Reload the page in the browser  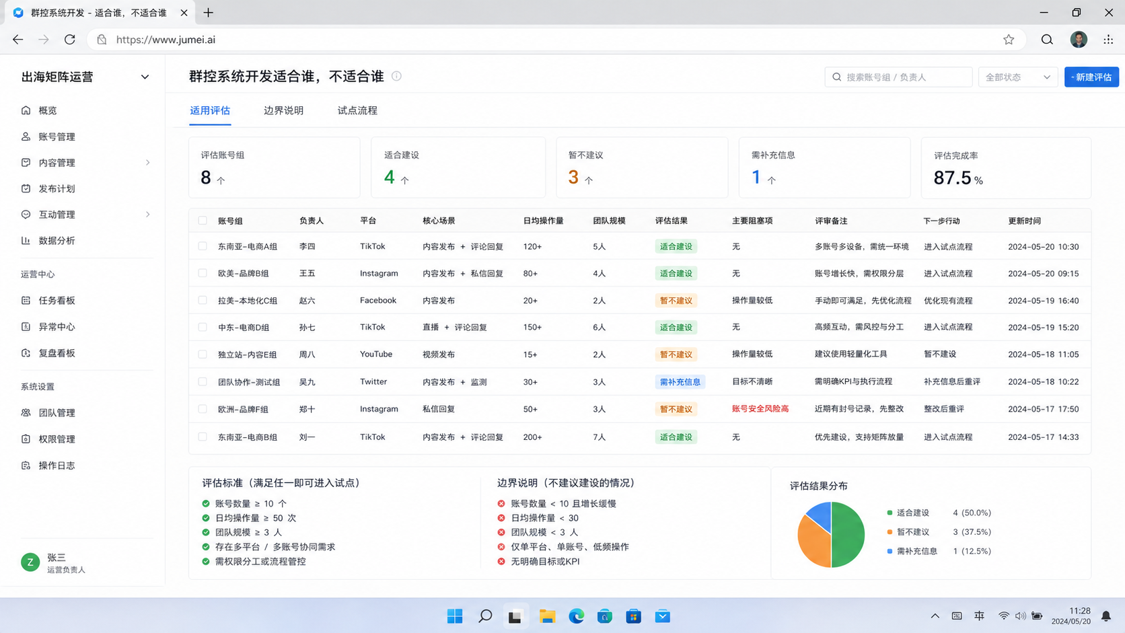coord(70,40)
